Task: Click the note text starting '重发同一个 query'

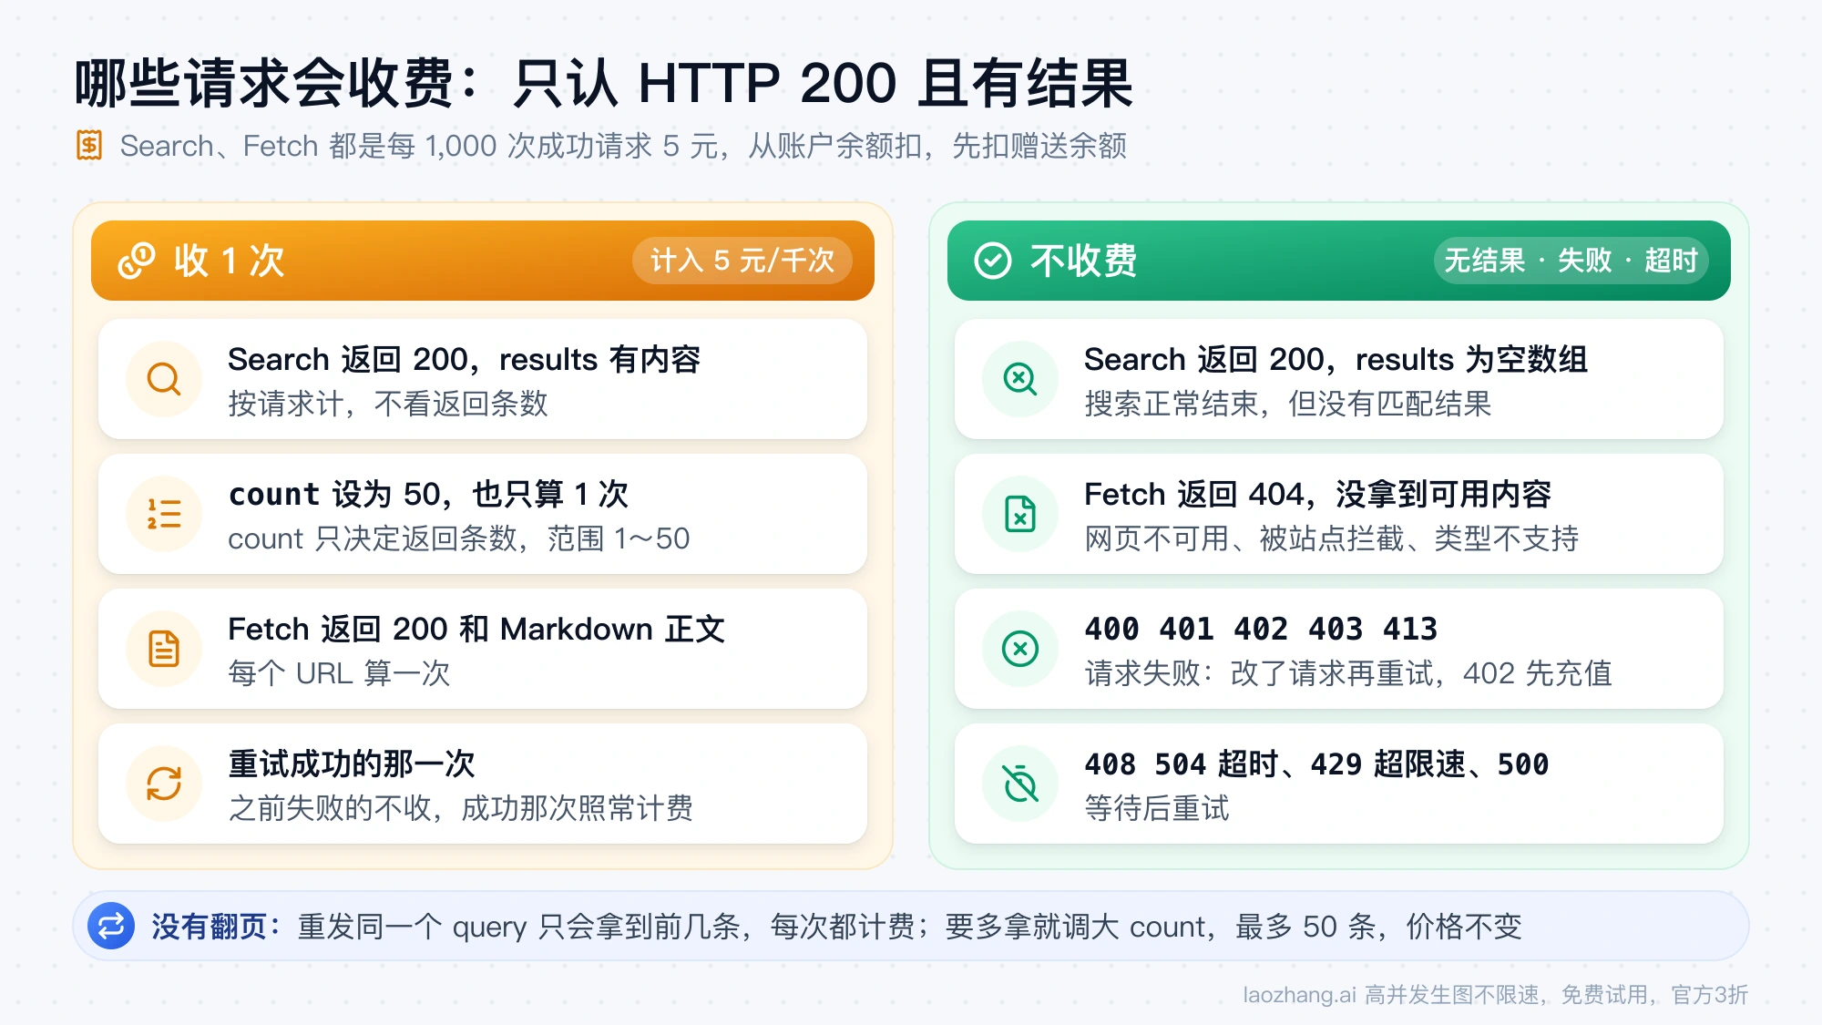Action: pyautogui.click(x=910, y=927)
